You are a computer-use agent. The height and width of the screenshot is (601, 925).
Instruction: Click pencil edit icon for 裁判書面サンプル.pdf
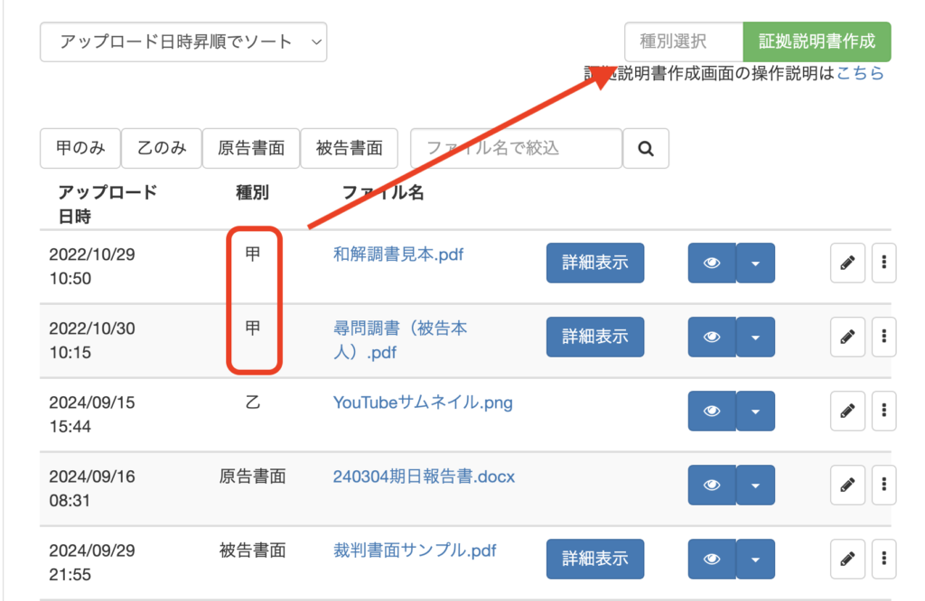[x=846, y=559]
